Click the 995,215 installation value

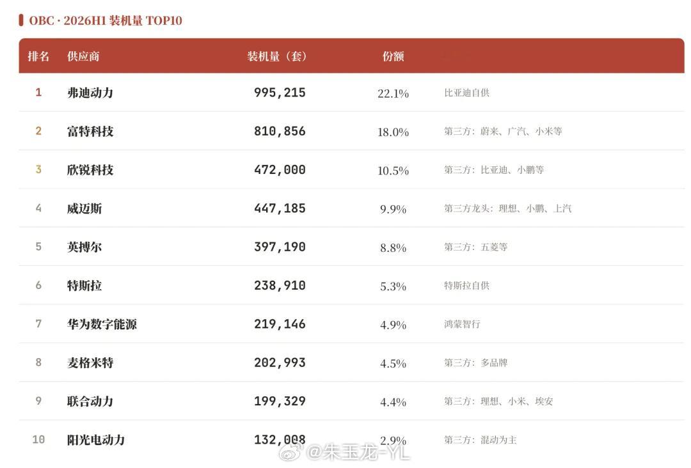point(280,93)
